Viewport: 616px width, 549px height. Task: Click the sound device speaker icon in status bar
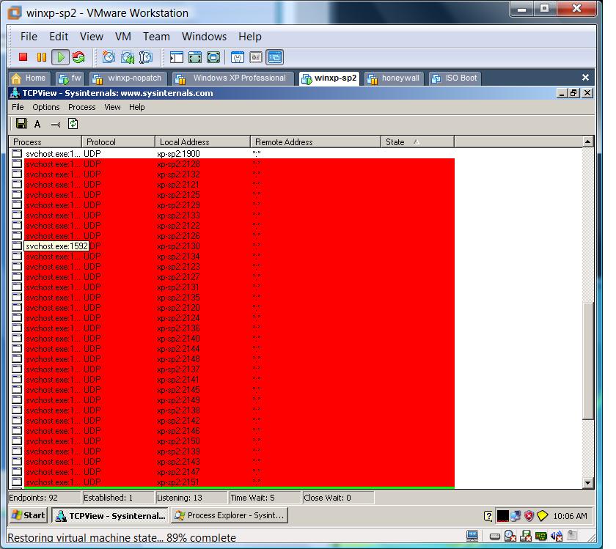(x=557, y=536)
